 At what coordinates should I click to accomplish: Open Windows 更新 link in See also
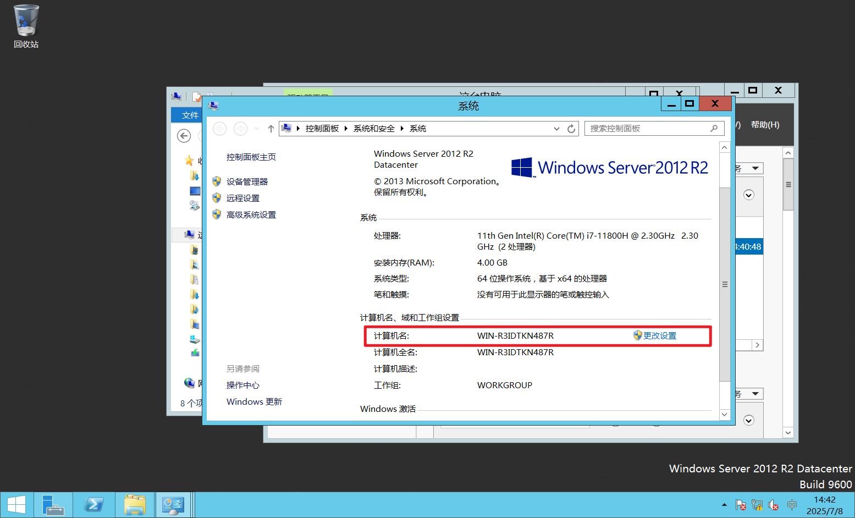[x=254, y=402]
